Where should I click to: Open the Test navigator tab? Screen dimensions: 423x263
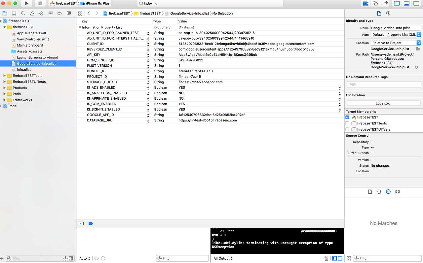click(41, 14)
